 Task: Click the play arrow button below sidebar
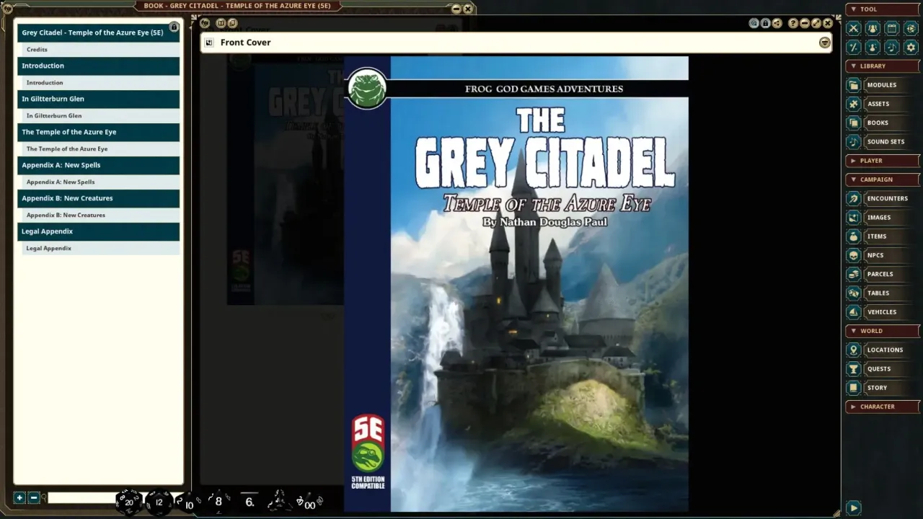click(x=853, y=508)
